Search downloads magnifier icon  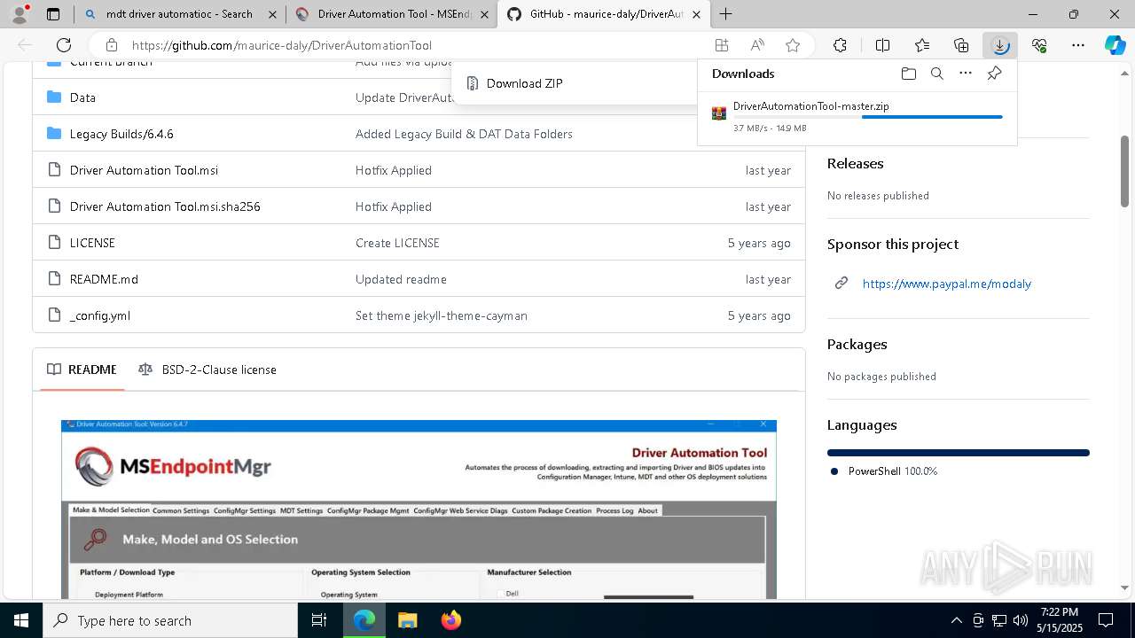936,74
